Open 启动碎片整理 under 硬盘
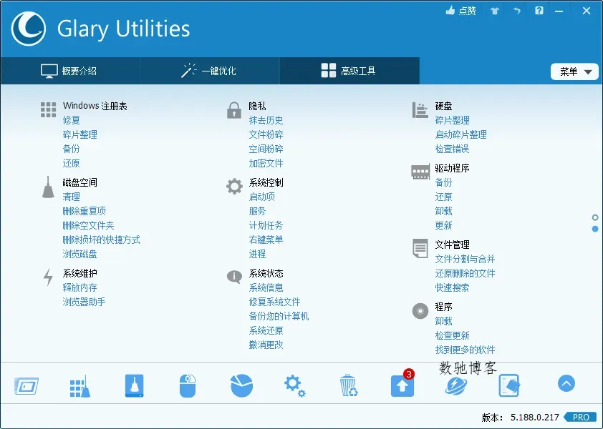 [460, 135]
